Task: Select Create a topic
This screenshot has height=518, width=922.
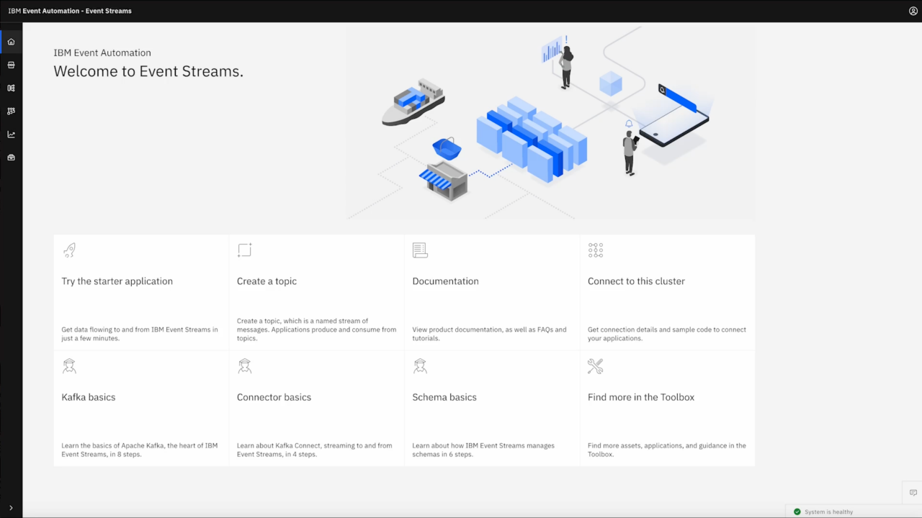Action: tap(267, 281)
